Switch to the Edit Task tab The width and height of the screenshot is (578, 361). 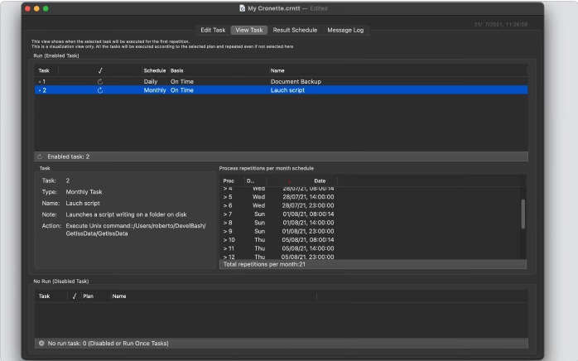pos(213,31)
